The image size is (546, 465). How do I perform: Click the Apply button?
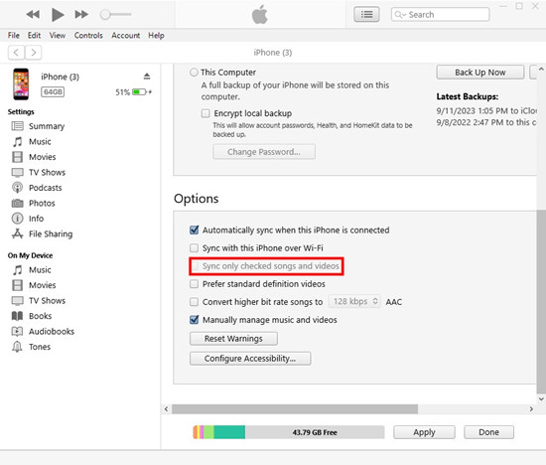(424, 432)
